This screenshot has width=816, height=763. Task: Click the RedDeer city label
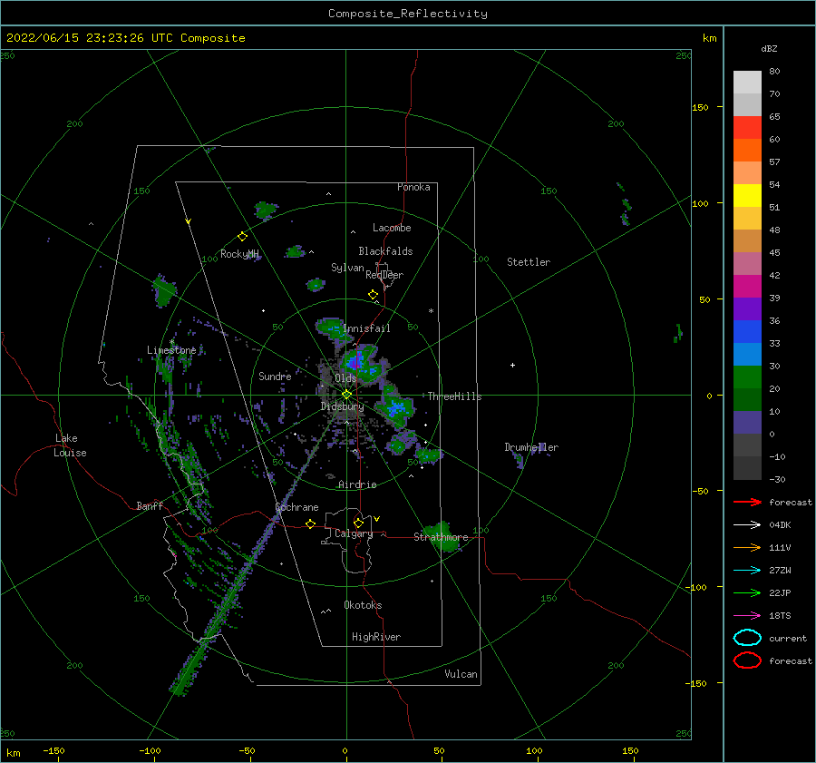click(384, 275)
